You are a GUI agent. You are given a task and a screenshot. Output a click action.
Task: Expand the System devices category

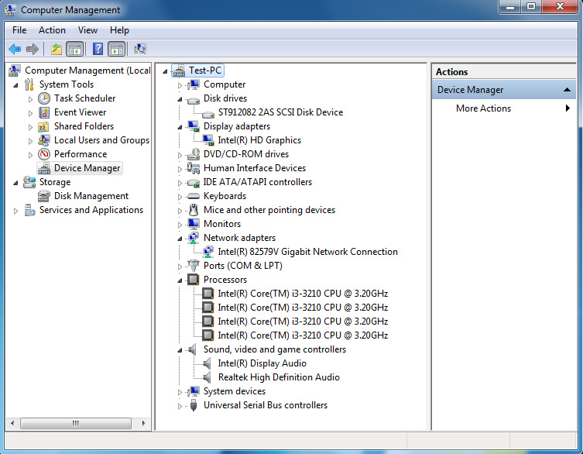coord(180,392)
